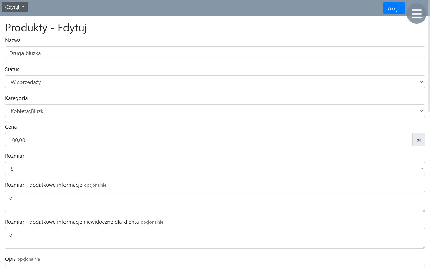Click the text area for info niewidoczne dla klienta
This screenshot has width=430, height=269.
(215, 238)
